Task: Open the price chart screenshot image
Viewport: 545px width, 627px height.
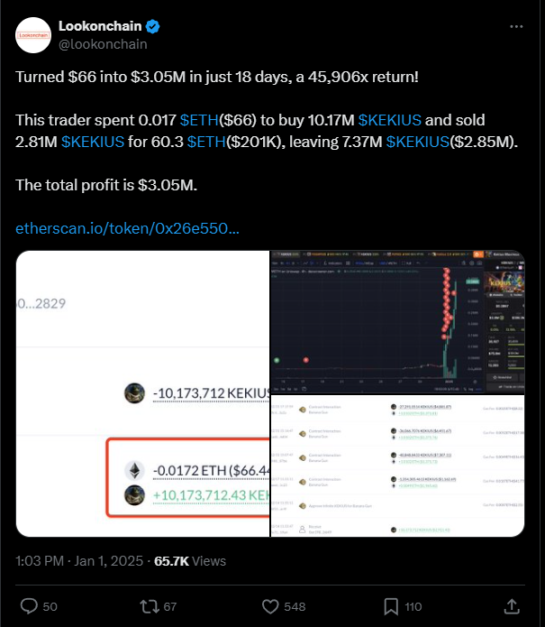Action: point(397,322)
